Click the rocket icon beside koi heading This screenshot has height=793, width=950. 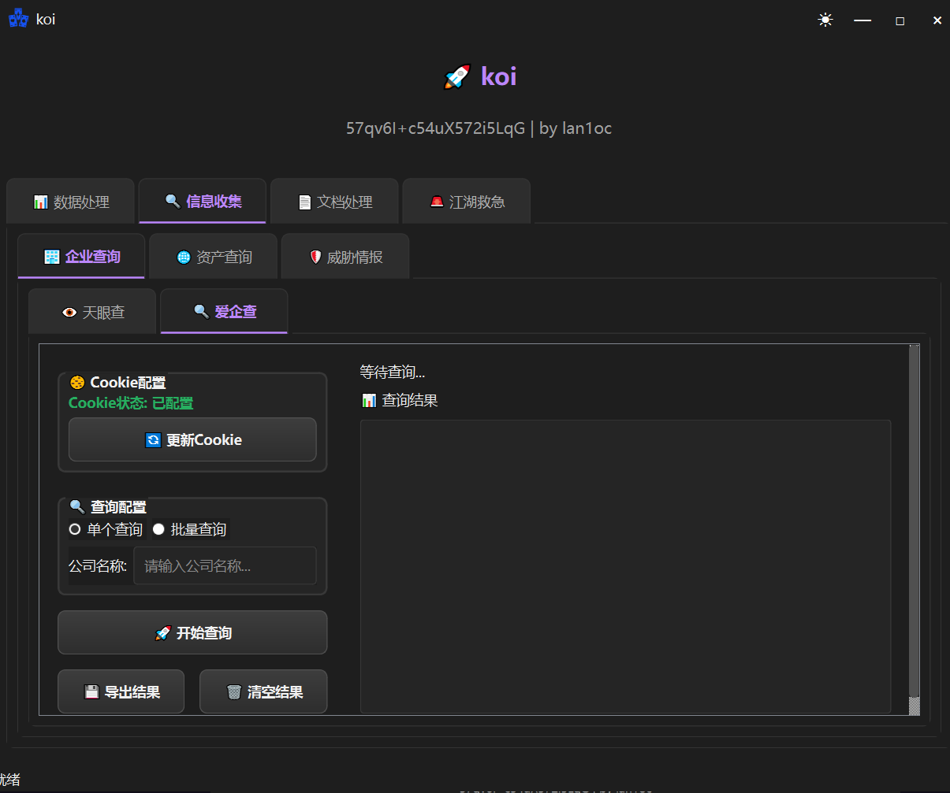coord(457,77)
